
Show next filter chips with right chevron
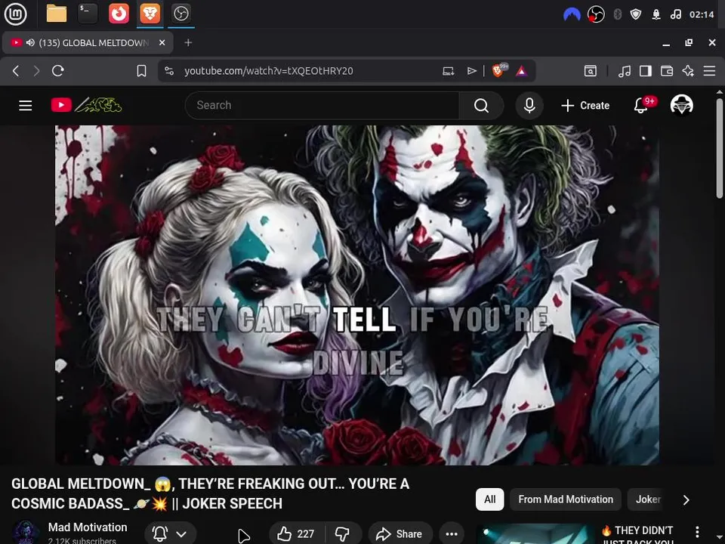point(686,500)
